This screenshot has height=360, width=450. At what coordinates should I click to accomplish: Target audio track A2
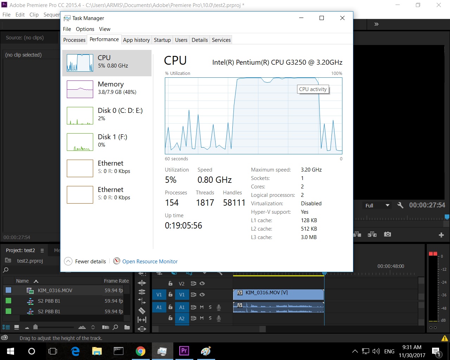coord(182,318)
